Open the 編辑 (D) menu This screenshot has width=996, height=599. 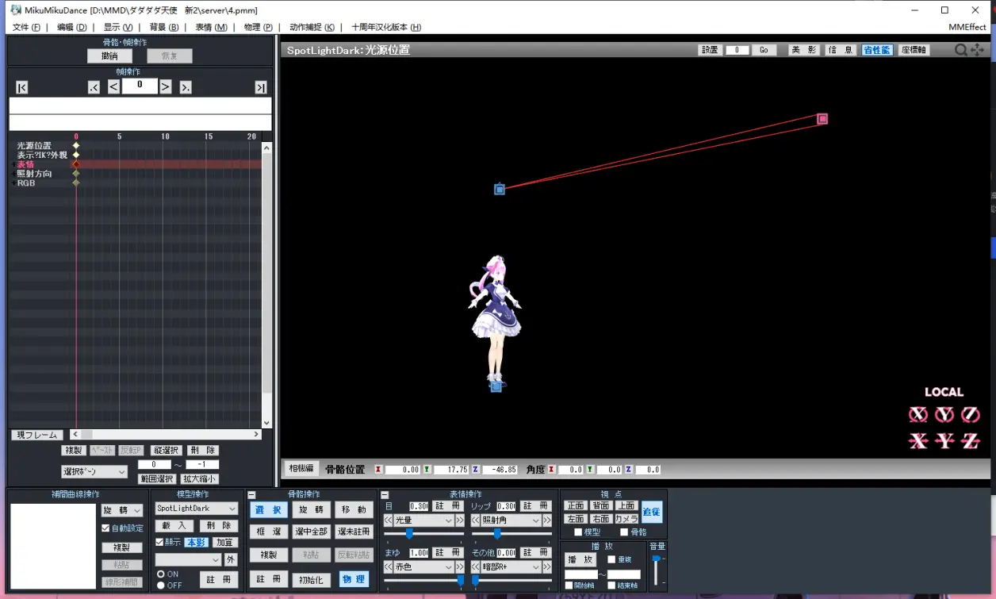tap(72, 27)
